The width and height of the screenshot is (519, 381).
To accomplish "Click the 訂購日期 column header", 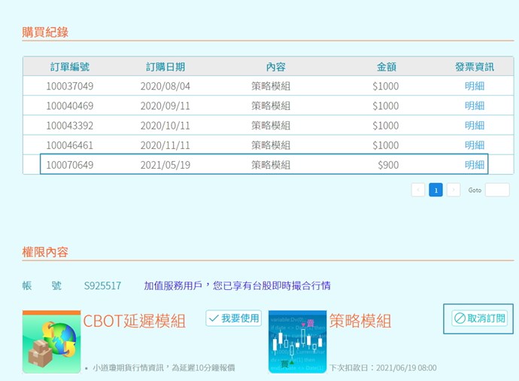I will (x=165, y=66).
